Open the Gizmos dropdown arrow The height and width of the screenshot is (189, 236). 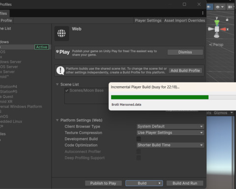point(232,113)
